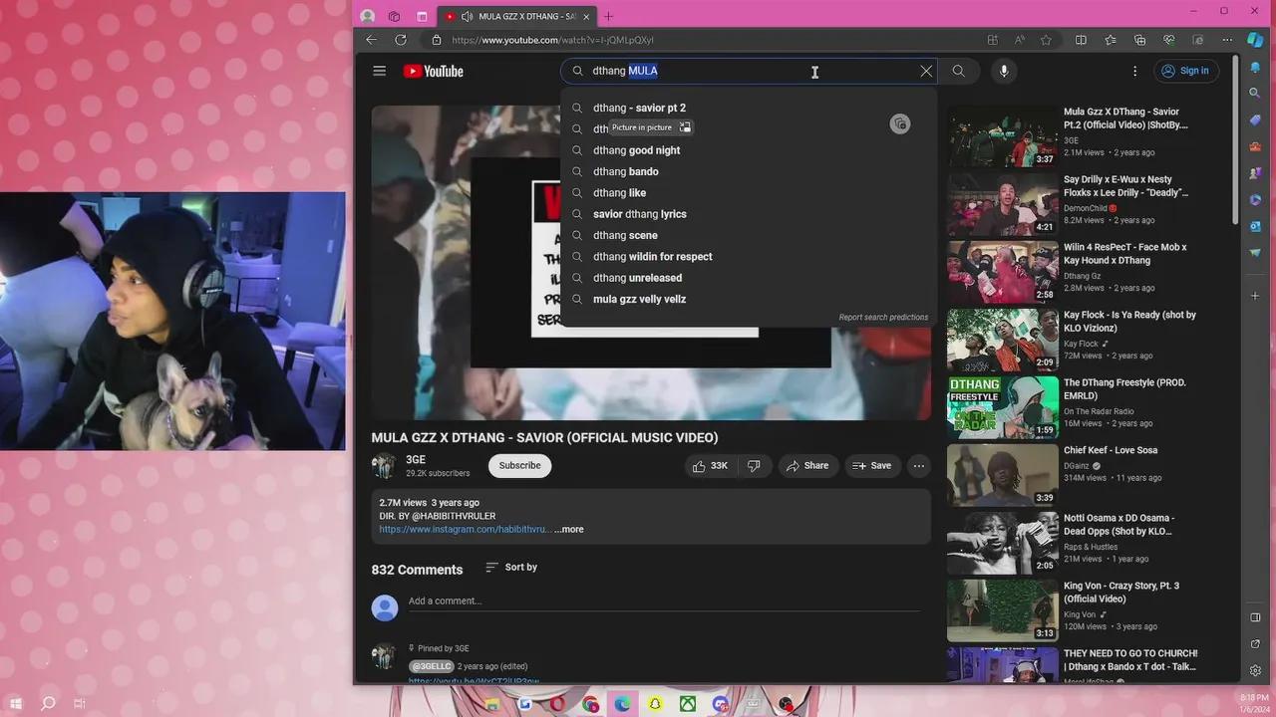This screenshot has height=717, width=1276.
Task: Select suggestion "dthang wildin for respect"
Action: pos(748,257)
